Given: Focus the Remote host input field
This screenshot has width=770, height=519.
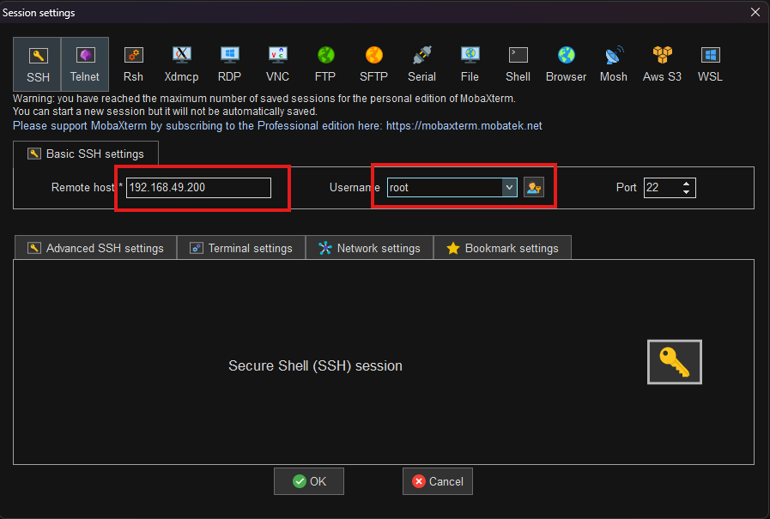Looking at the screenshot, I should 198,187.
